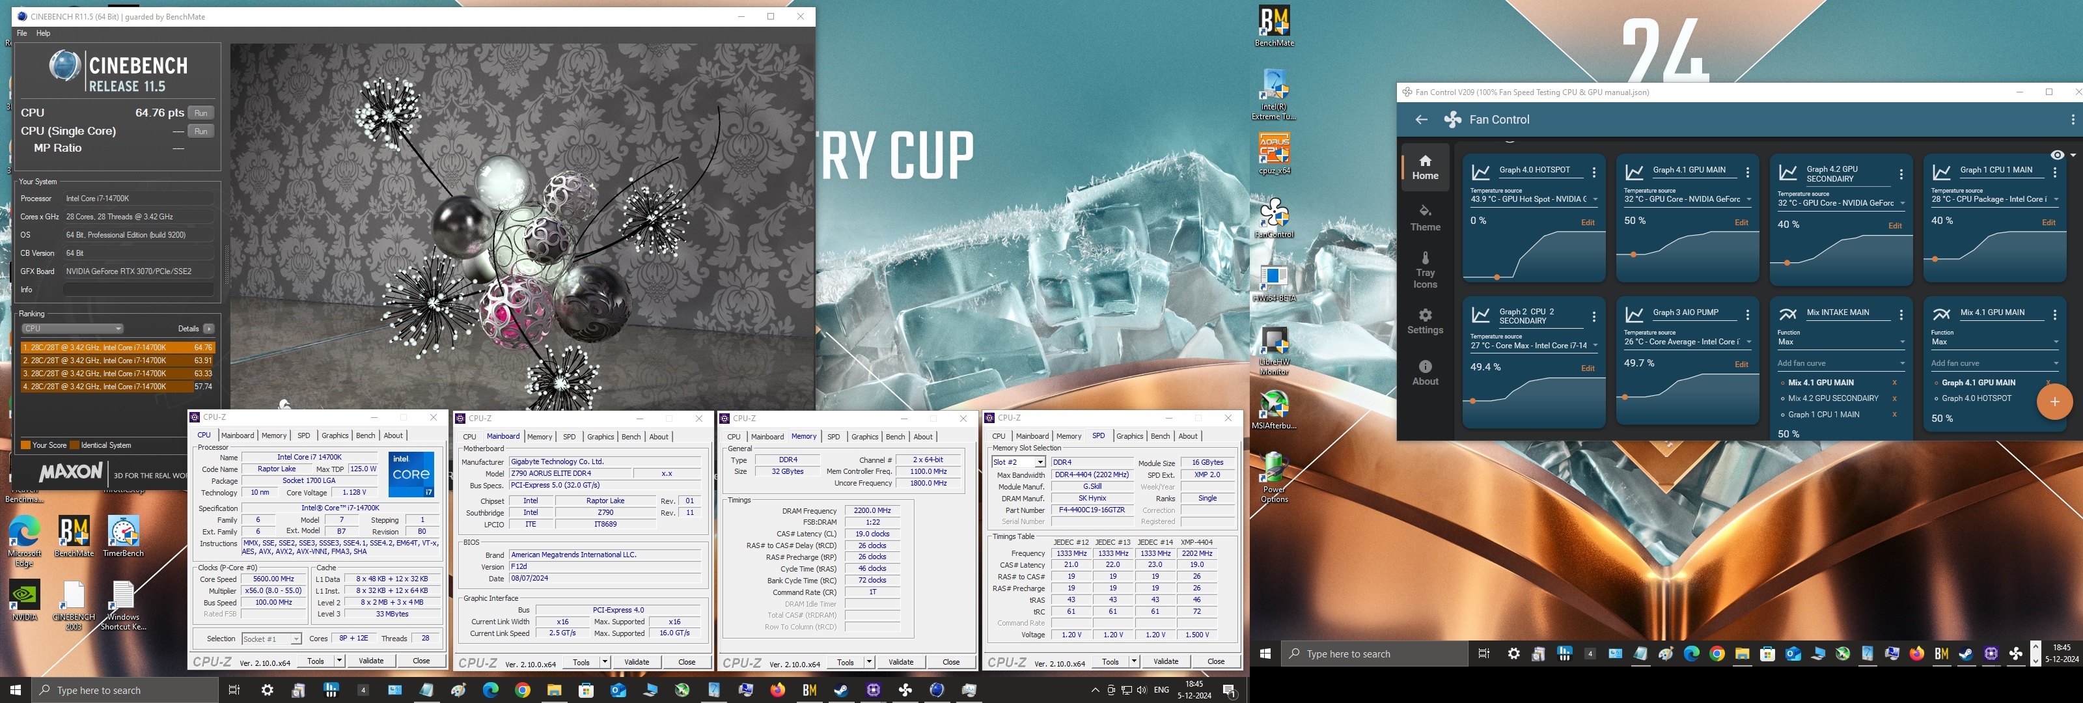Open the Power Options desktop icon
The height and width of the screenshot is (703, 2083).
coord(1274,478)
